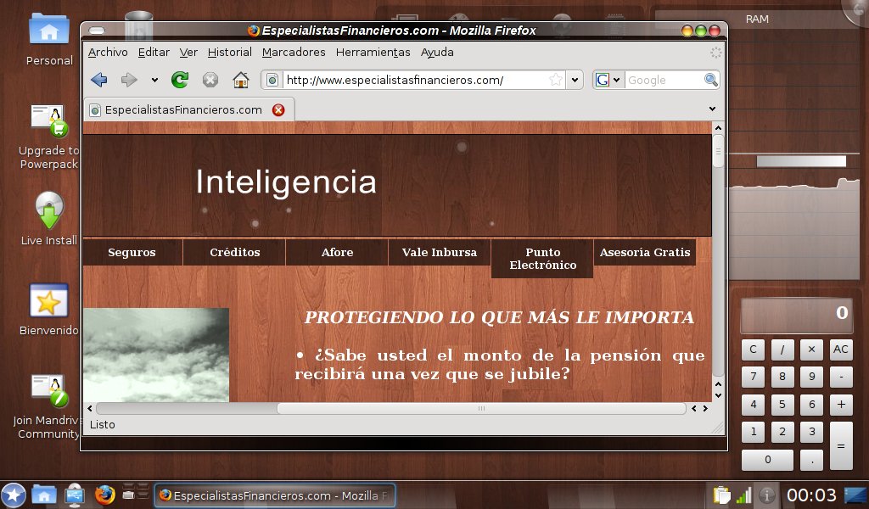Open the Créditos page link
The width and height of the screenshot is (869, 509).
[x=234, y=252]
